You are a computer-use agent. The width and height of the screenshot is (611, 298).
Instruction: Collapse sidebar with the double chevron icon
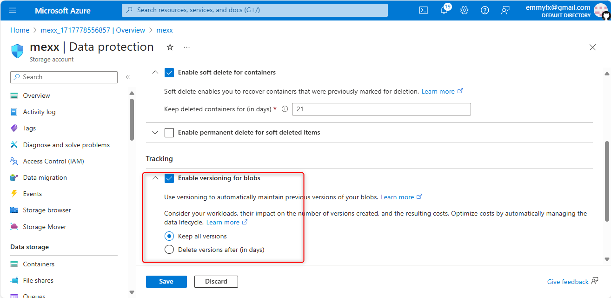coord(127,77)
